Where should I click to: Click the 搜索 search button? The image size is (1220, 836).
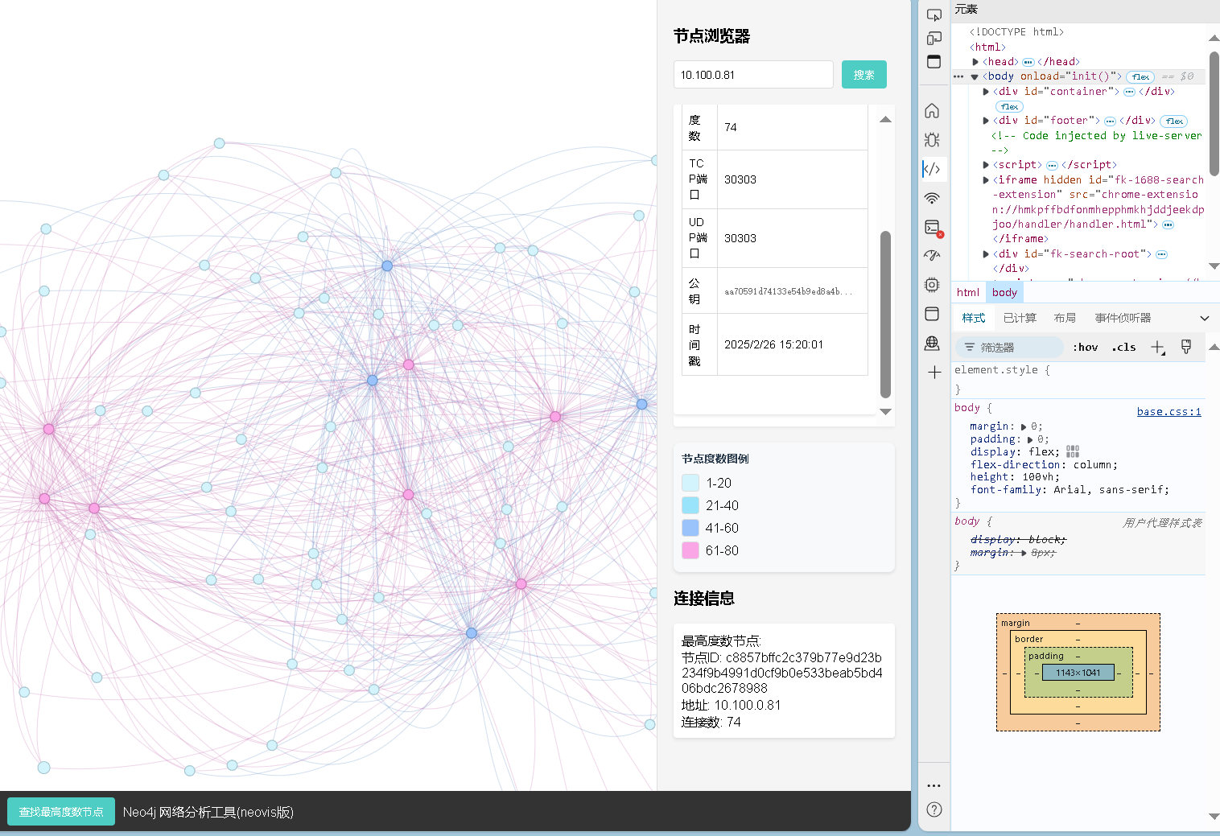click(x=864, y=75)
